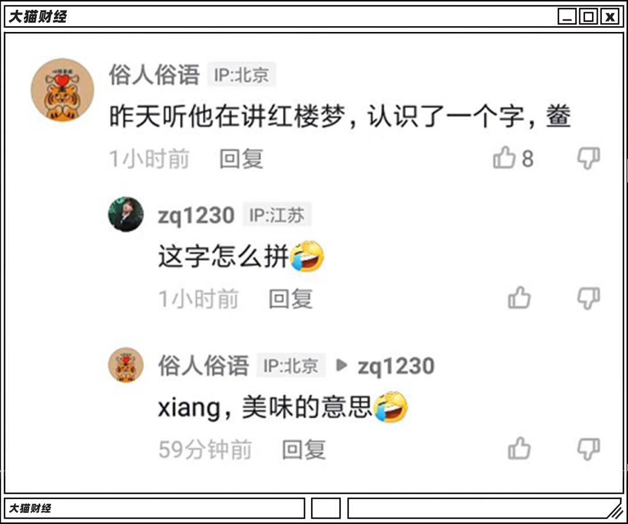Dislike zq1230's reply comment

point(588,298)
